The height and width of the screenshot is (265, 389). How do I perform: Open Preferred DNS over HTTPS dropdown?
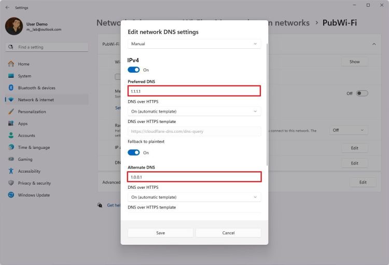pyautogui.click(x=194, y=111)
